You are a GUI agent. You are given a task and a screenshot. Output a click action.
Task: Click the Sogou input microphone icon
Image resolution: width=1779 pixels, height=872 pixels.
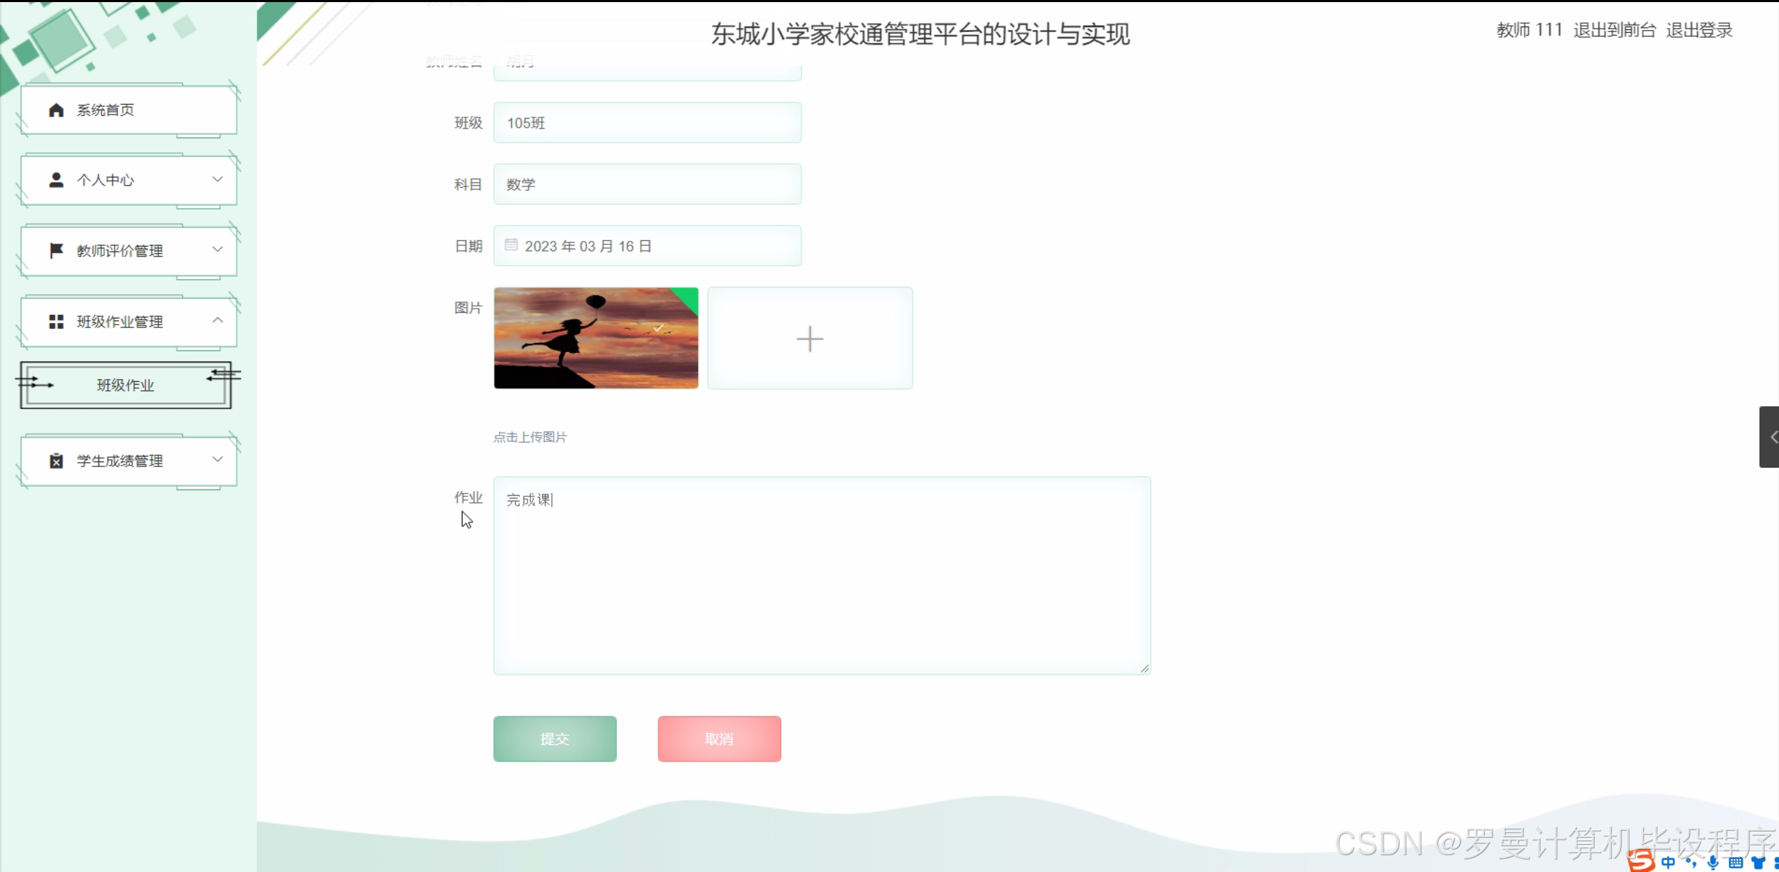click(x=1713, y=862)
